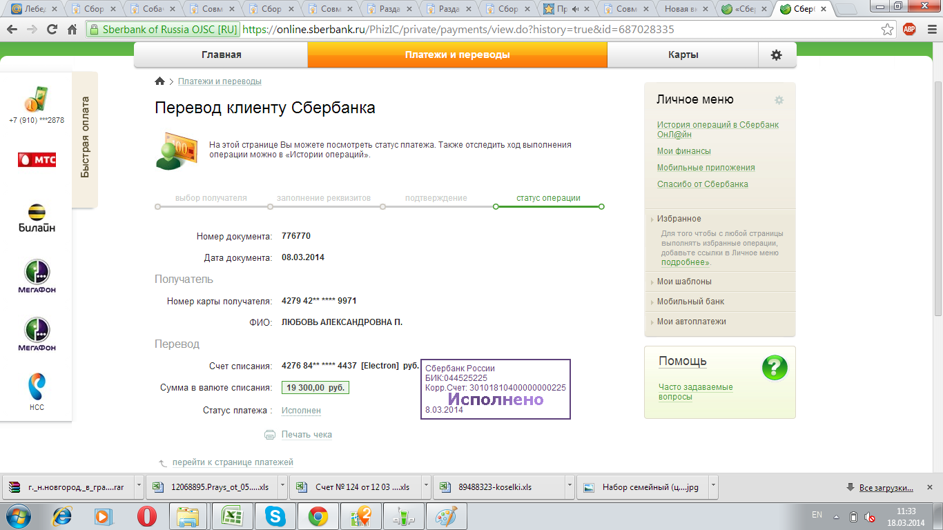This screenshot has height=530, width=943.
Task: Pay phone +7 (910) ***2878 icon
Action: [x=37, y=100]
